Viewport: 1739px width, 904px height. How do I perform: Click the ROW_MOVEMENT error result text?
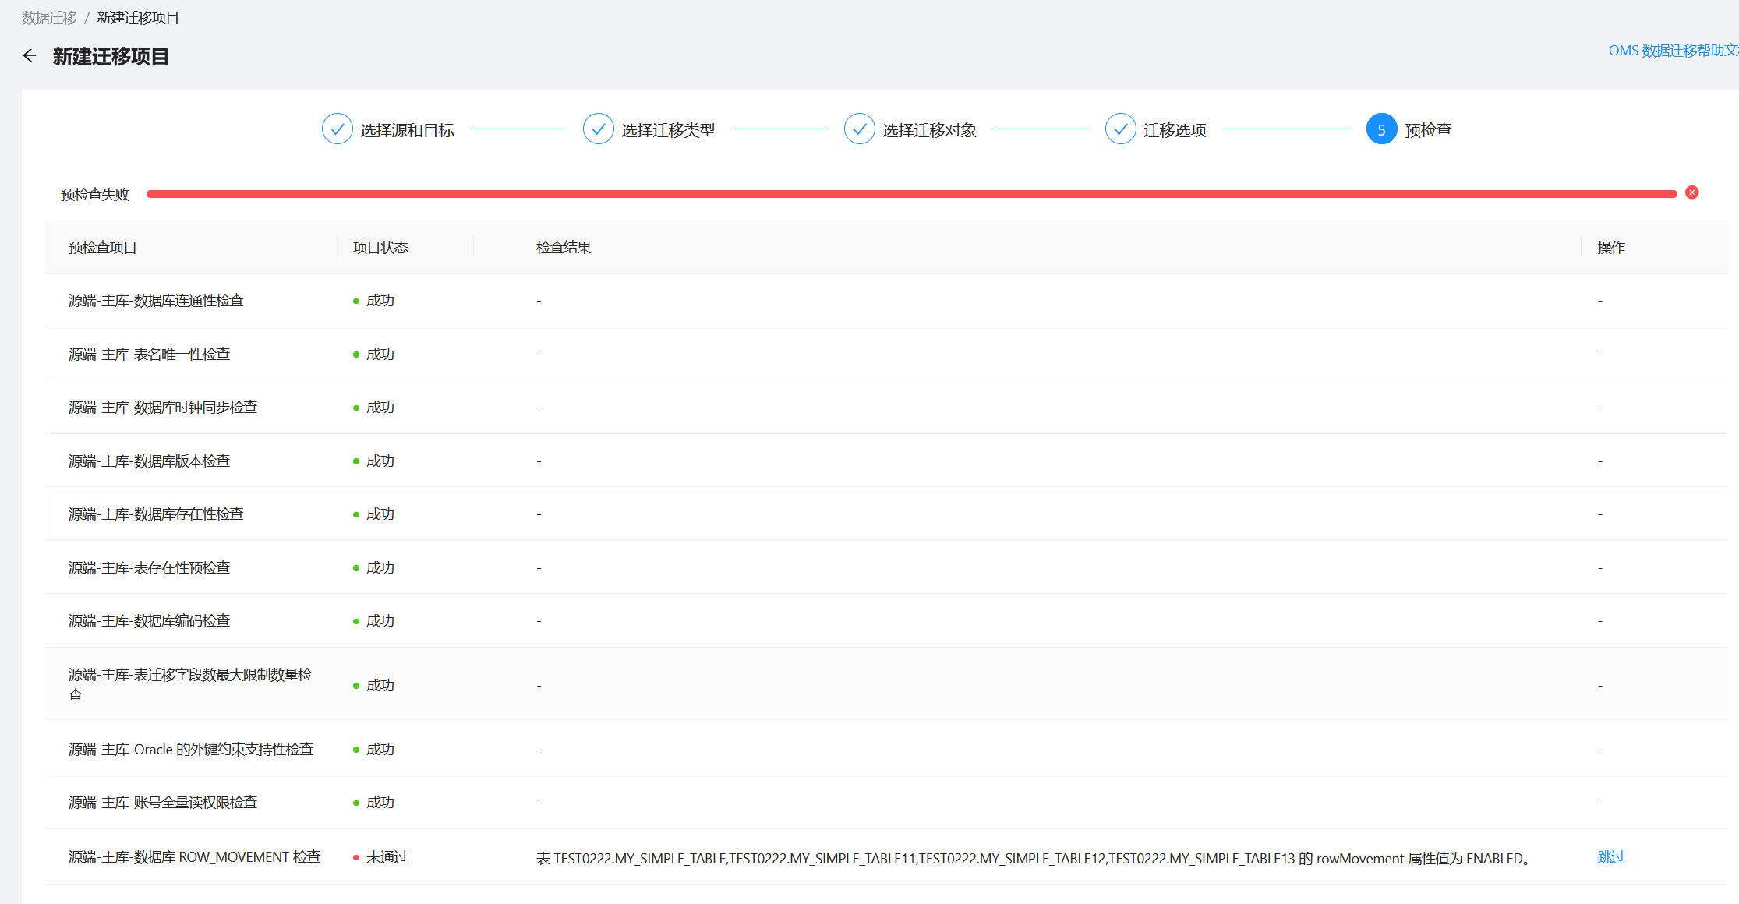(1034, 859)
